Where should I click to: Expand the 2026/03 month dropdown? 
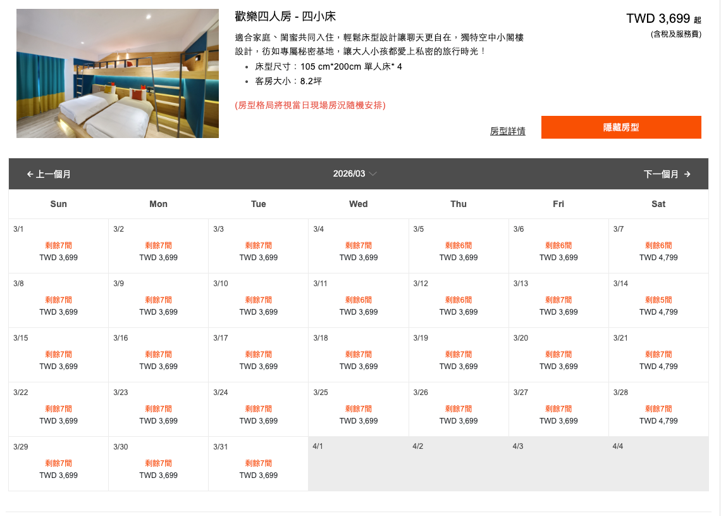point(355,173)
